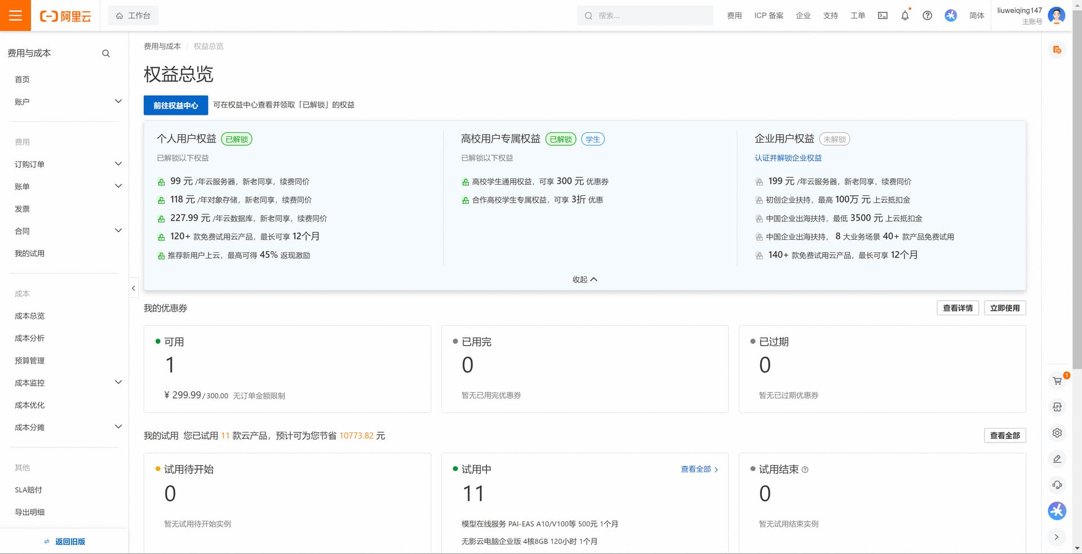
Task: Collapse the left sidebar with arrow handle
Action: 134,288
